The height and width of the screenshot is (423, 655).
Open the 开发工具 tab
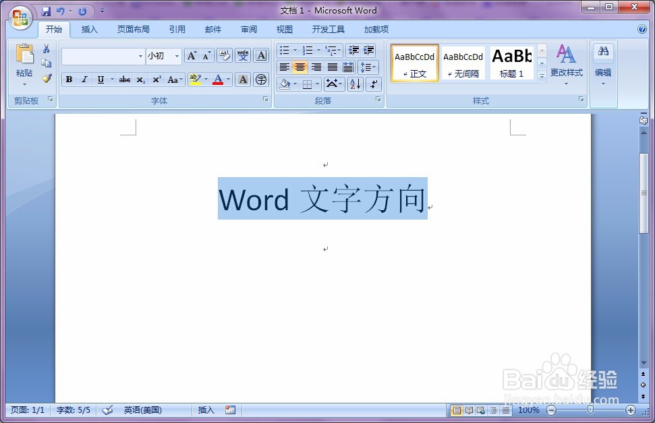[x=329, y=29]
